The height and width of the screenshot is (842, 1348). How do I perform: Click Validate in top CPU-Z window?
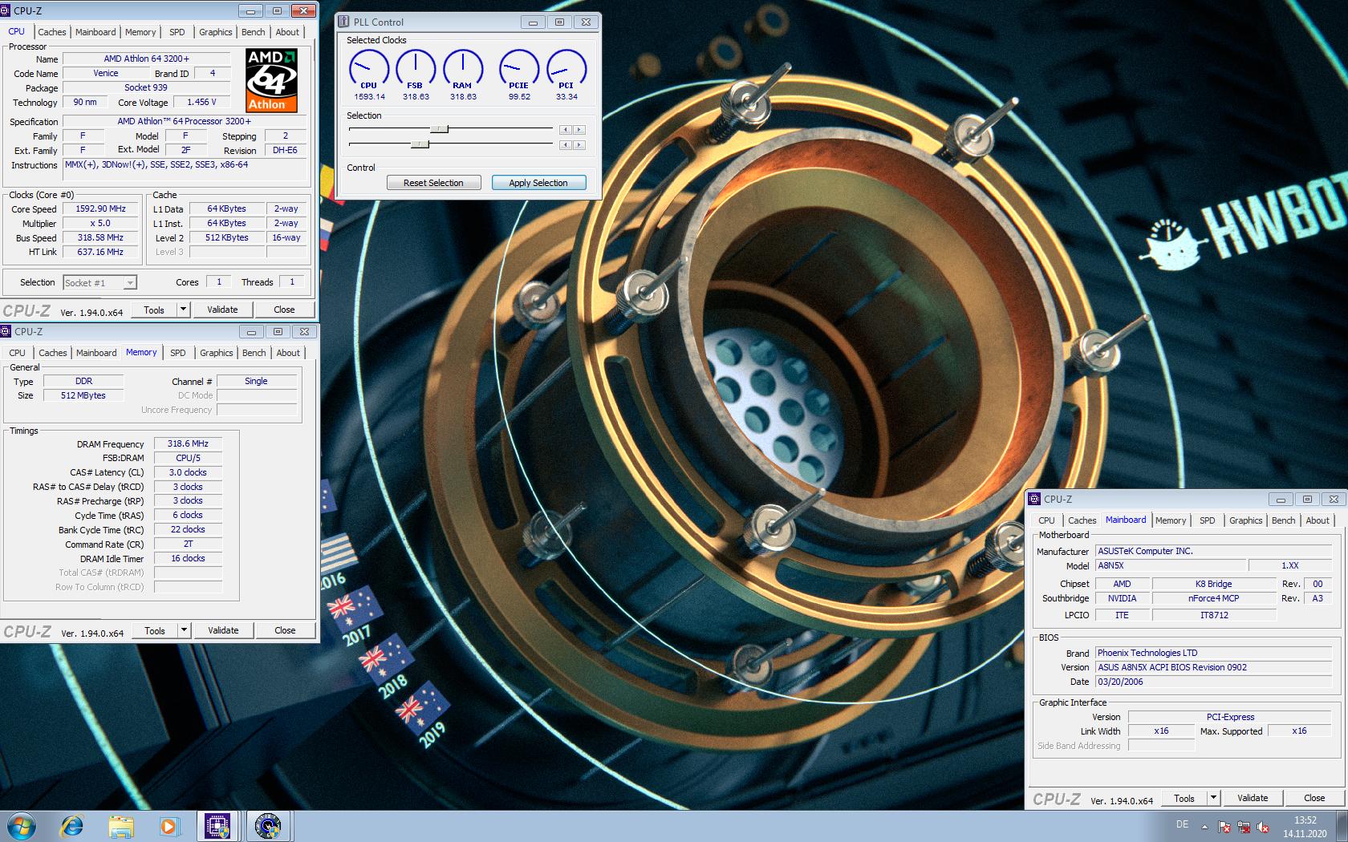(x=222, y=310)
